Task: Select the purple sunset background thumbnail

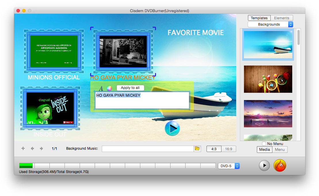Action: tap(268, 114)
